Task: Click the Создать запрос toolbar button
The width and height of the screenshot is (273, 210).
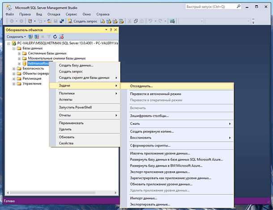Action: (x=83, y=21)
